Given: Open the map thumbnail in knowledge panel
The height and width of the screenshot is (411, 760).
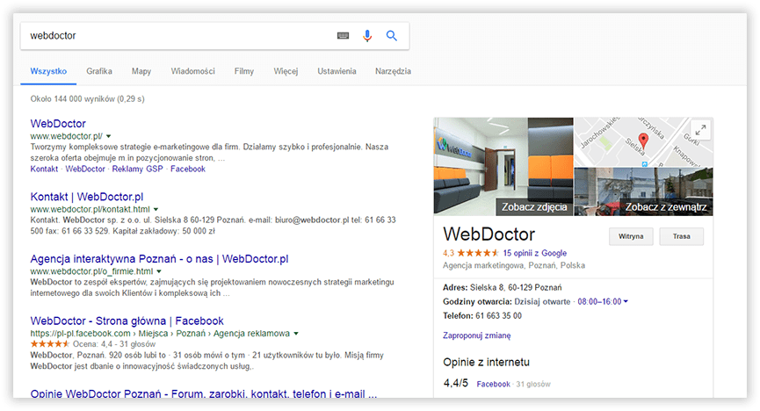Looking at the screenshot, I should [x=644, y=142].
